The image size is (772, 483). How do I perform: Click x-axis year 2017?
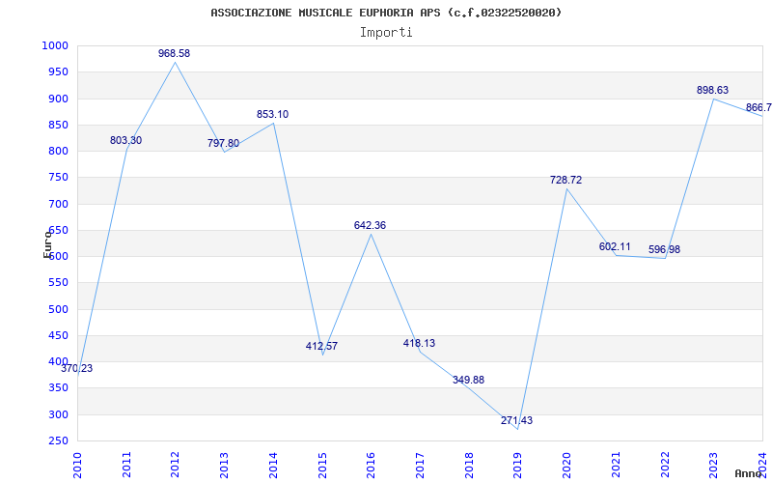point(420,465)
